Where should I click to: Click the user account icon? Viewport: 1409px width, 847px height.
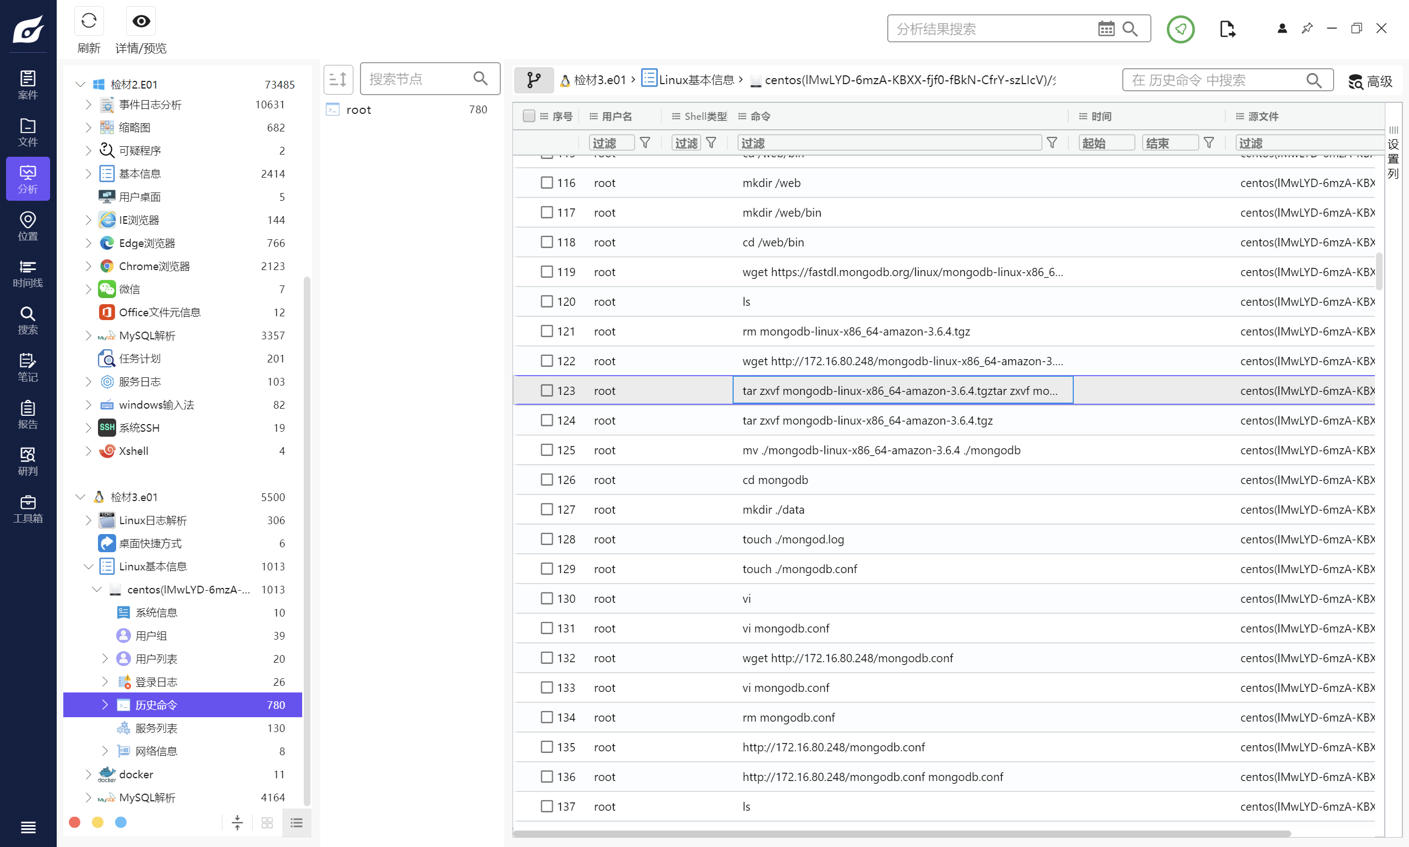1282,29
